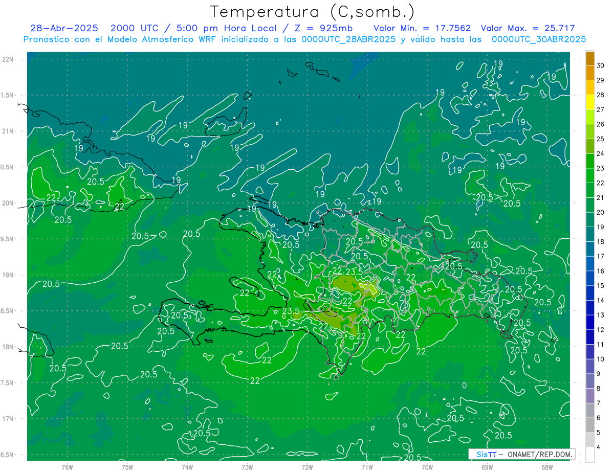Click the "Temperatura (C,somb.)" map title
Image resolution: width=614 pixels, height=474 pixels.
[x=312, y=12]
